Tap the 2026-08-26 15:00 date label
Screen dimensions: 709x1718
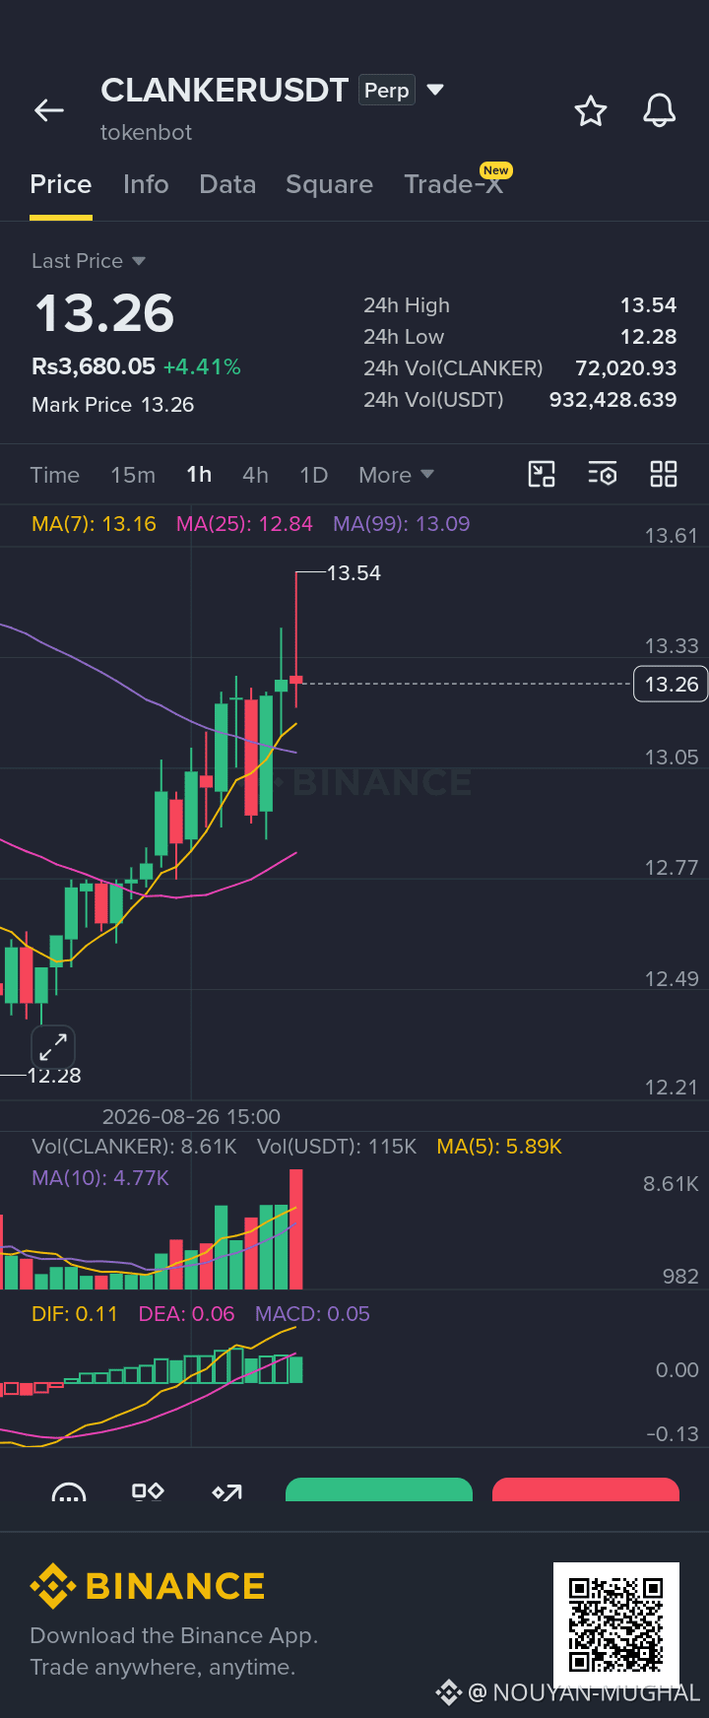(x=191, y=1117)
